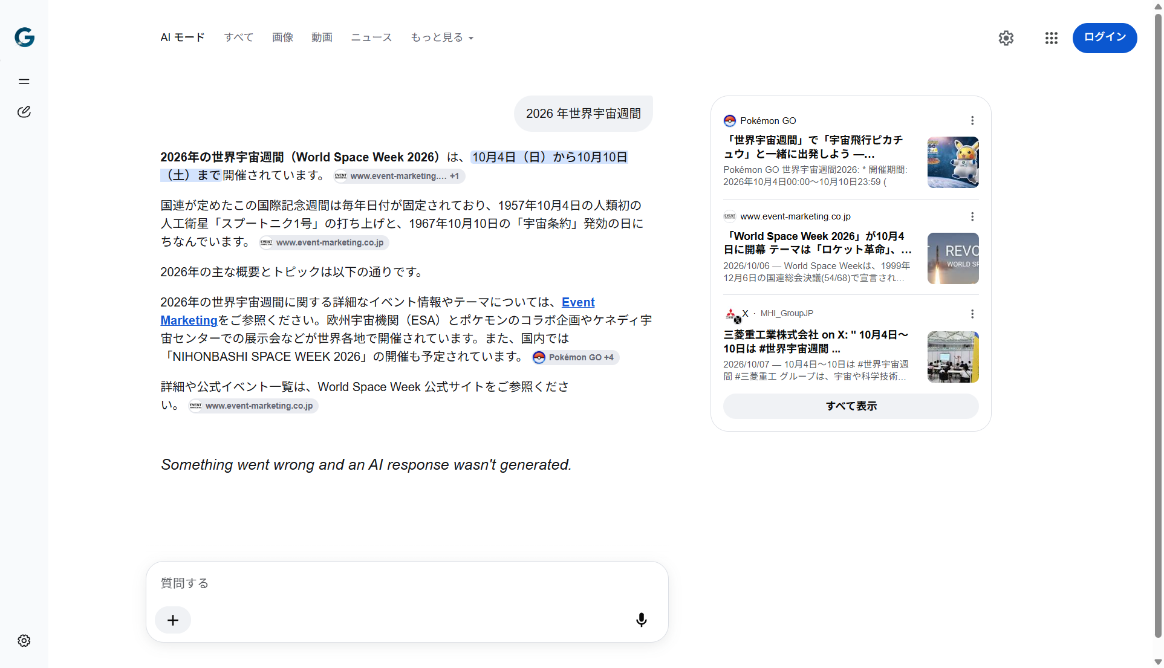Open the sidebar hamburger menu

tap(24, 82)
